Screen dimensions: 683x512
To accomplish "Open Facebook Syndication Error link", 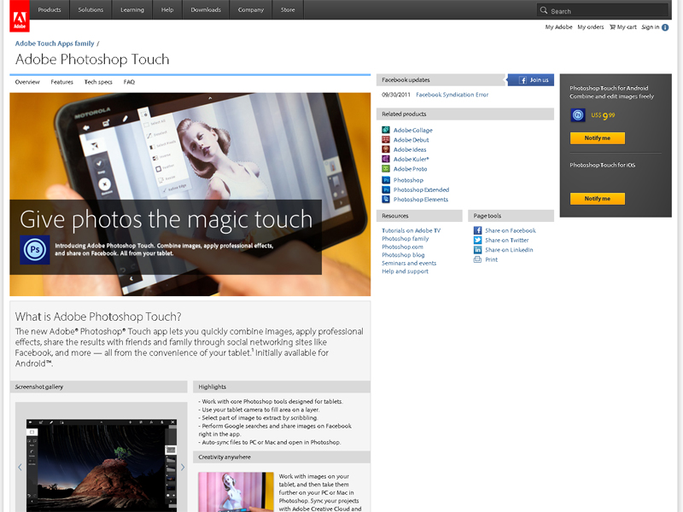I will tap(452, 95).
